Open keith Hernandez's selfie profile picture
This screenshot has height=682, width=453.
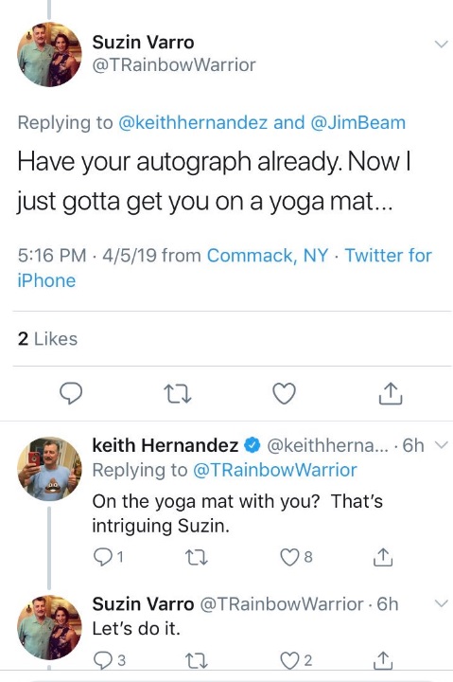click(49, 469)
